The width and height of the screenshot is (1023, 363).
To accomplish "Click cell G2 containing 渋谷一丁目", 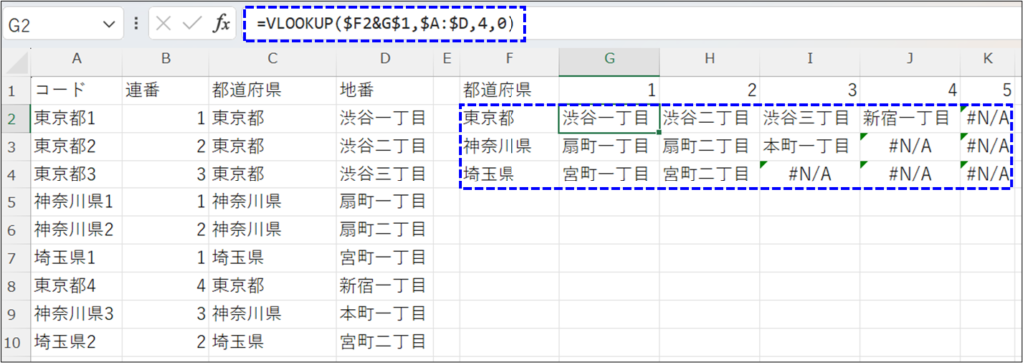I will tap(609, 118).
